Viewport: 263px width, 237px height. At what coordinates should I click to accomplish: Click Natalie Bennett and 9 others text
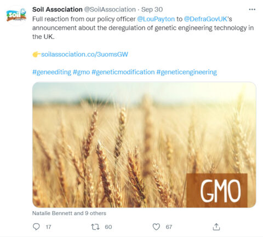pos(69,213)
